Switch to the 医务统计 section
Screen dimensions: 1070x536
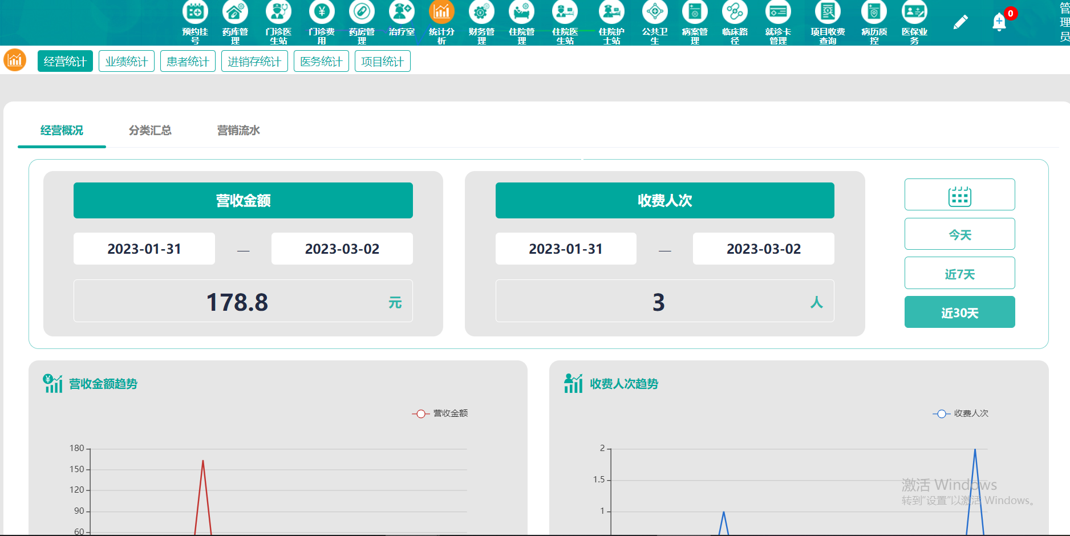321,62
